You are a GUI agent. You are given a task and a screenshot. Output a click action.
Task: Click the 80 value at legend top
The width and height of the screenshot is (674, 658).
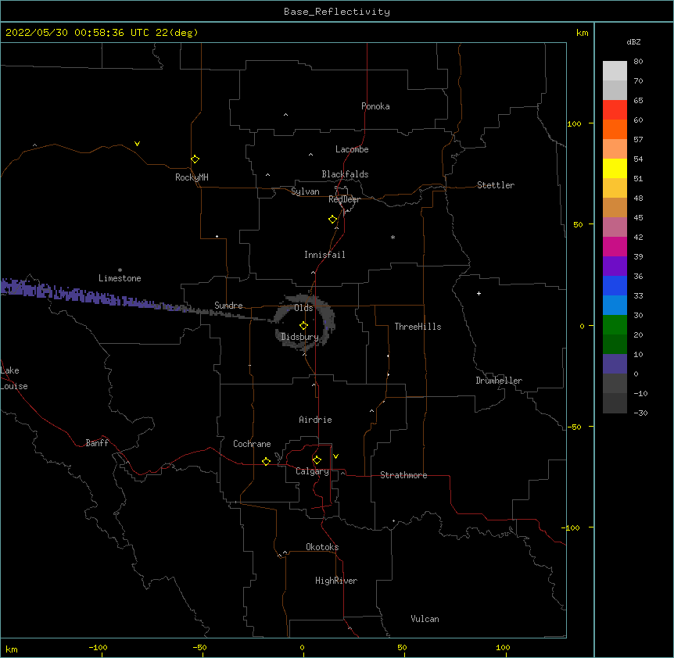(638, 62)
